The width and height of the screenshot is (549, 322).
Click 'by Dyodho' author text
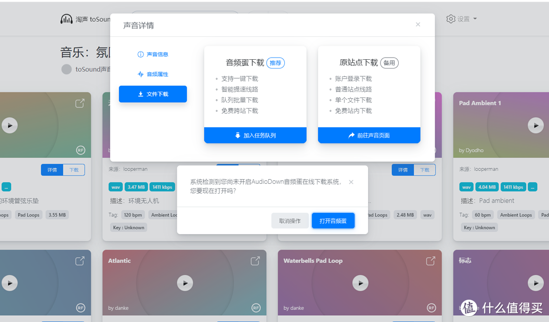click(x=471, y=150)
